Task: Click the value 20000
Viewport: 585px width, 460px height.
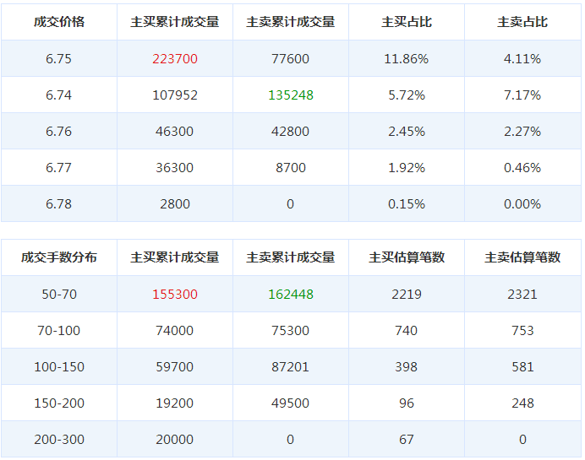Action: [175, 440]
